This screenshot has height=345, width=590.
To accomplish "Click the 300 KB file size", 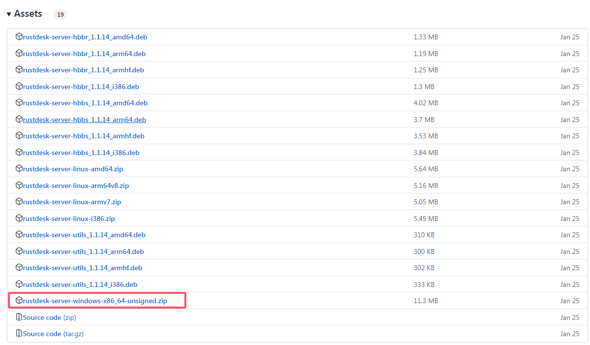I will coord(424,251).
